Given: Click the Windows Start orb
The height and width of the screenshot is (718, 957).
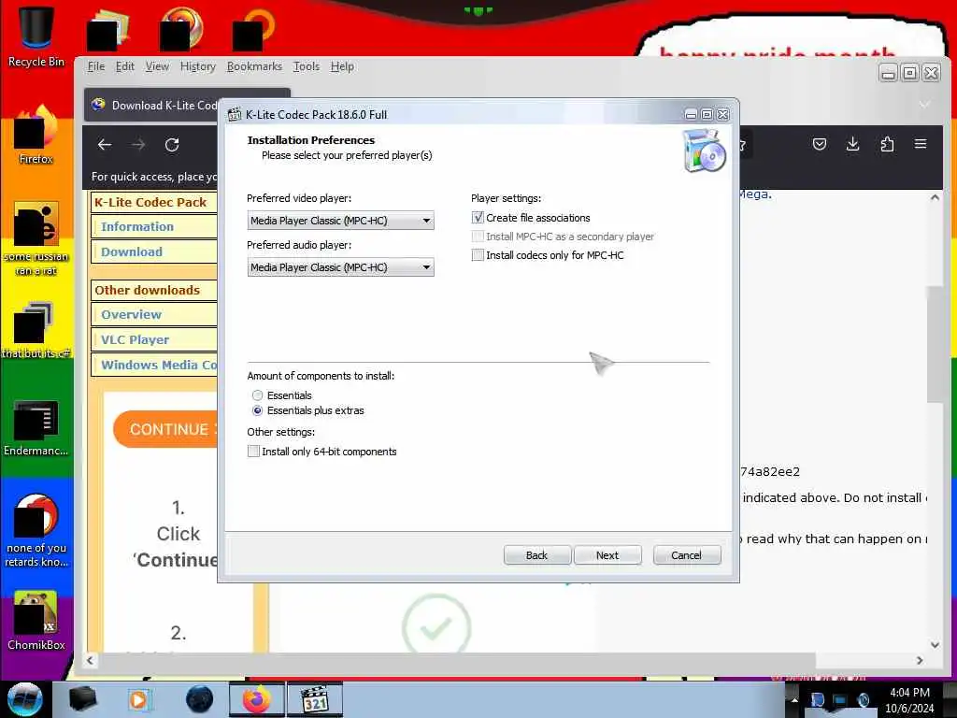Looking at the screenshot, I should [25, 699].
